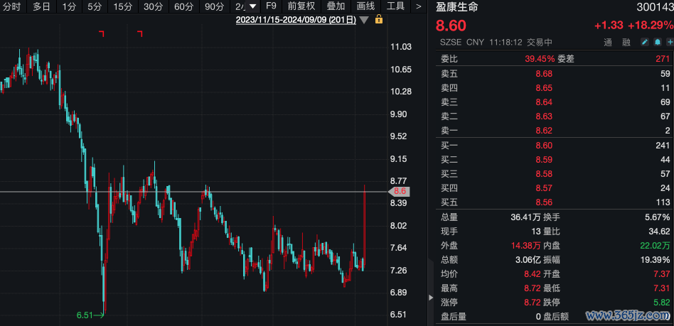Screen dimensions: 674x326
Task: Click the 跌停 value 5.82
Action: pyautogui.click(x=662, y=303)
